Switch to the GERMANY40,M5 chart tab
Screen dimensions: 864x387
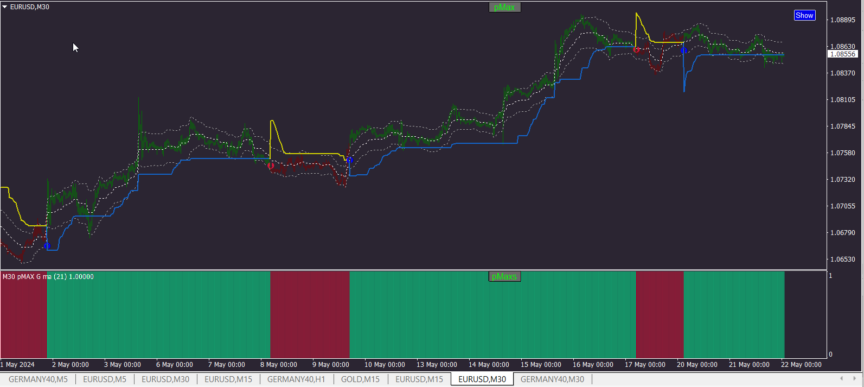[38, 379]
